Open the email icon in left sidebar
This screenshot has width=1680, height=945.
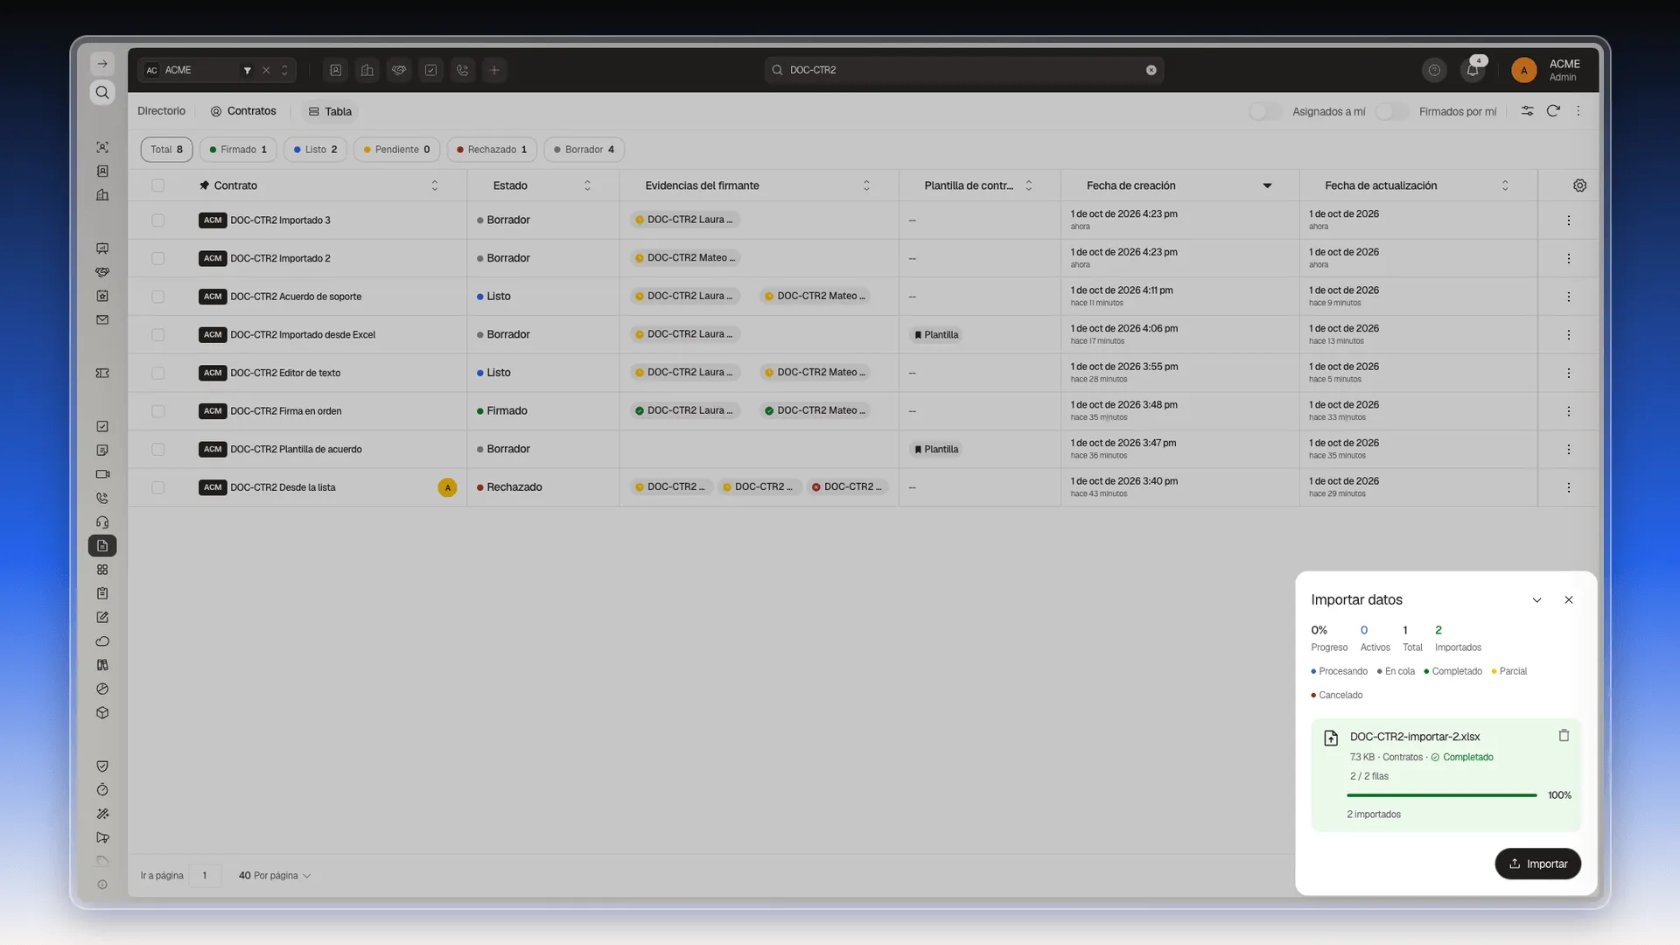point(102,320)
